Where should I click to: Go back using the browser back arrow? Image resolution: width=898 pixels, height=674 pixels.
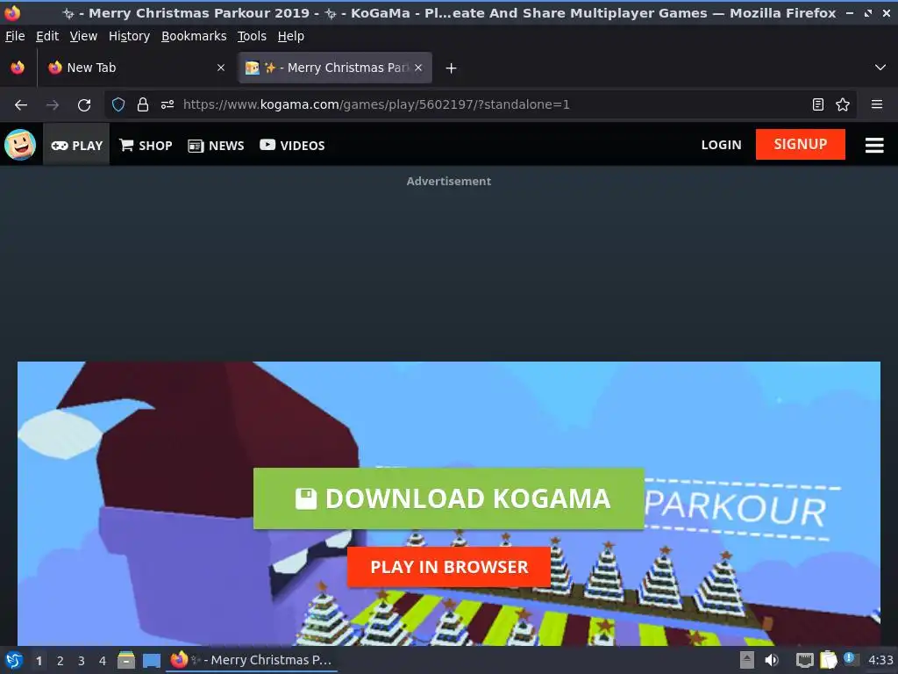(x=21, y=105)
